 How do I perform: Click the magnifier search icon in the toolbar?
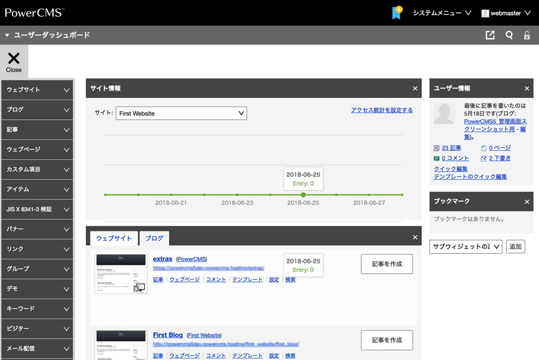point(509,34)
